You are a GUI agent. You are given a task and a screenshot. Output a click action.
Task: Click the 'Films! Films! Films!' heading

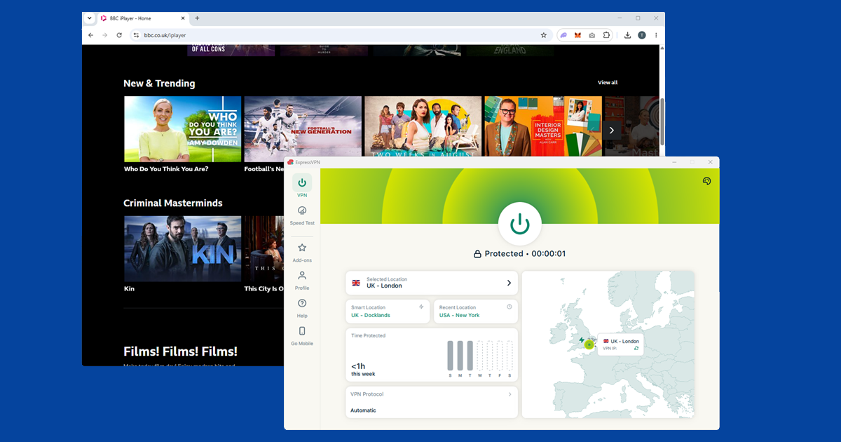pos(180,351)
